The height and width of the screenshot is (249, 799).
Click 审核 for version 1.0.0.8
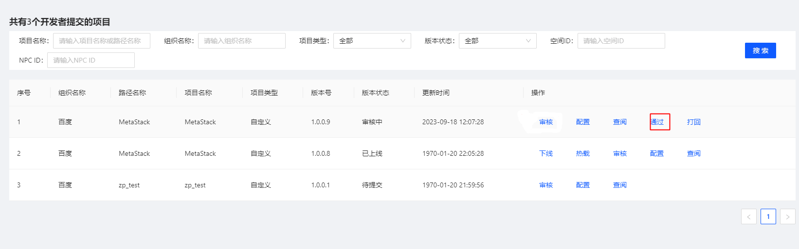coord(619,153)
